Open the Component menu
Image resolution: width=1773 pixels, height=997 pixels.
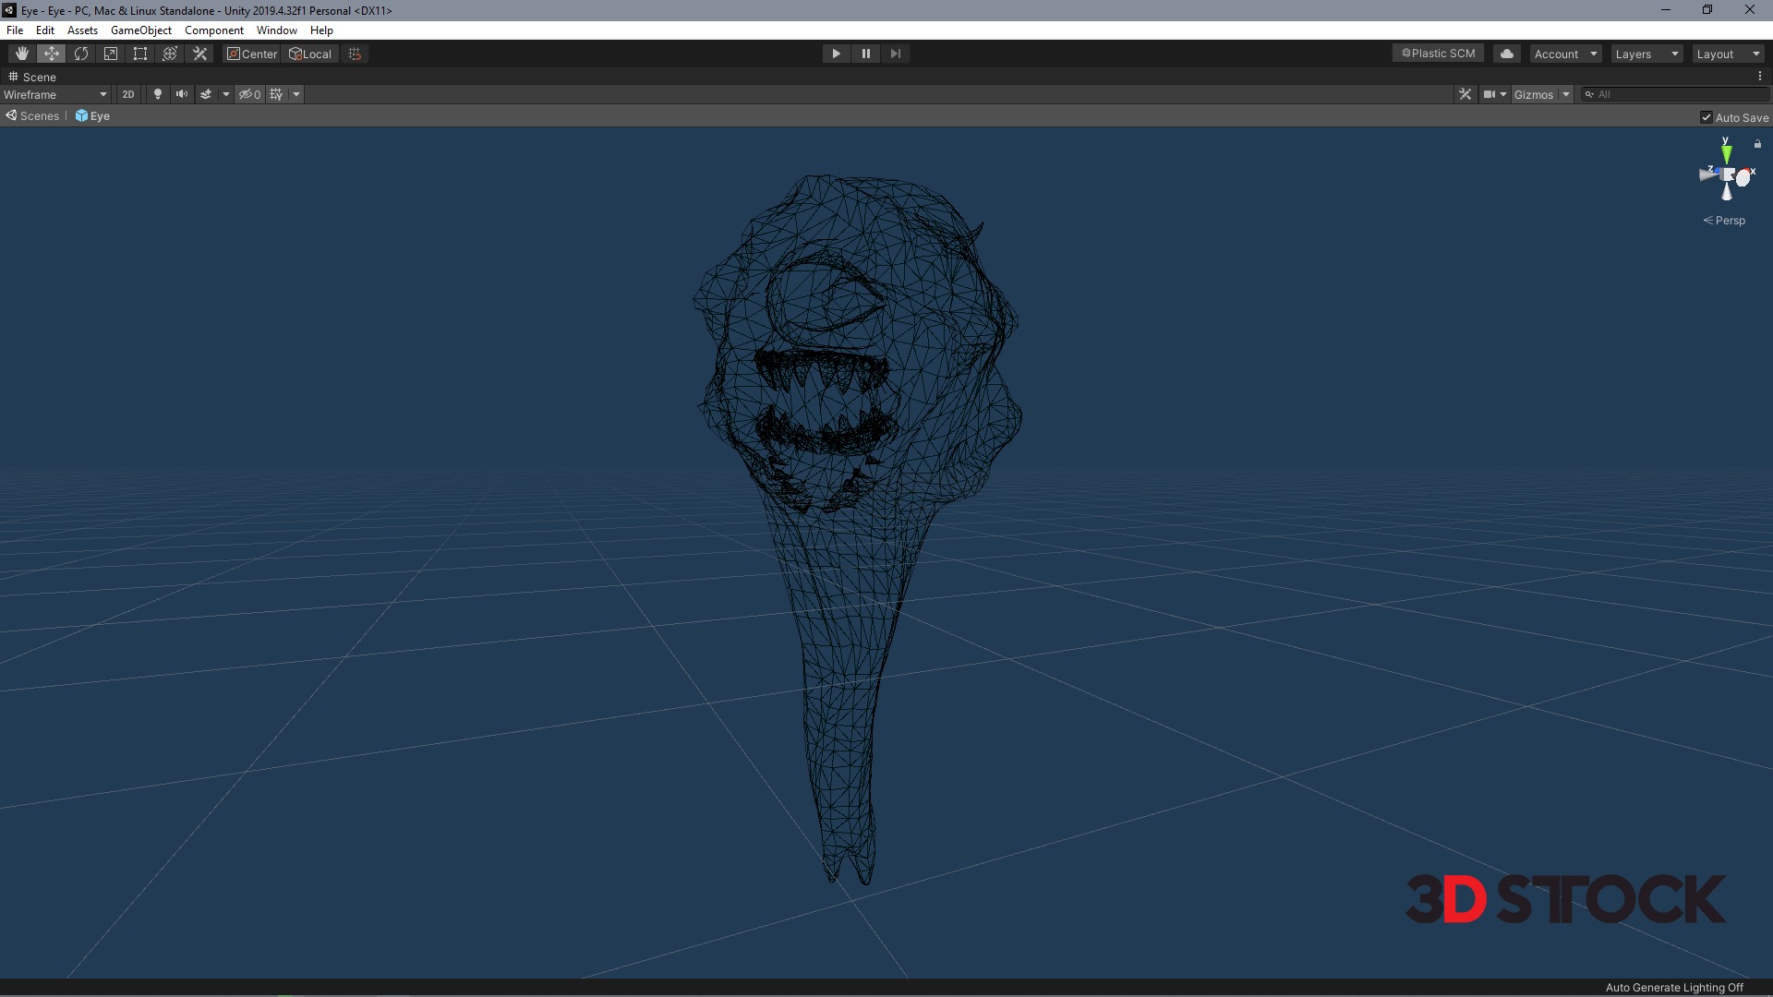pos(213,30)
